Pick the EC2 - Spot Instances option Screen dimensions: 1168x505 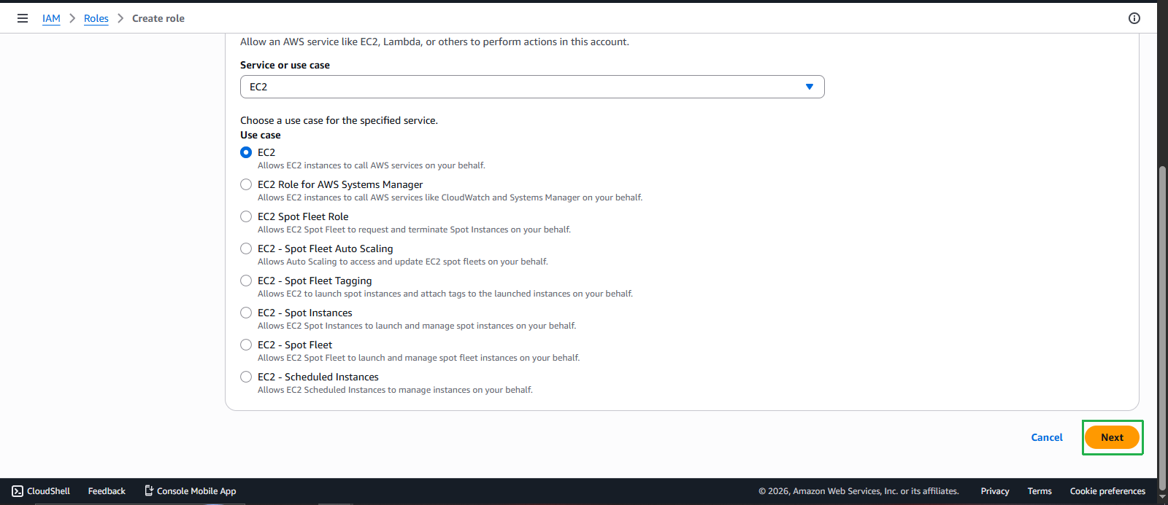pyautogui.click(x=246, y=313)
